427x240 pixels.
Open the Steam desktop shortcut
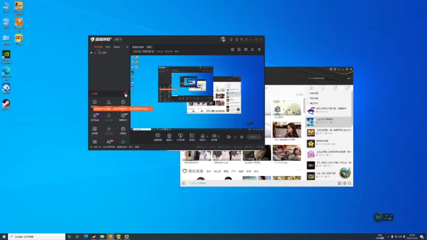(6, 105)
